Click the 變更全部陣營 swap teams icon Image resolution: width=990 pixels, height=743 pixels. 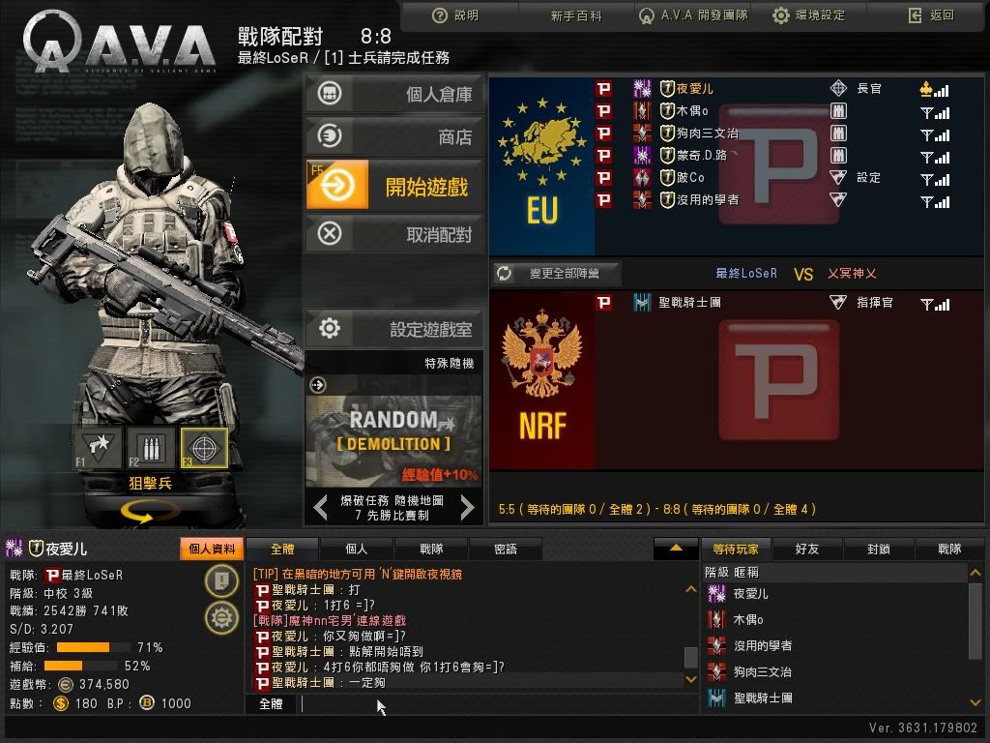click(x=503, y=274)
